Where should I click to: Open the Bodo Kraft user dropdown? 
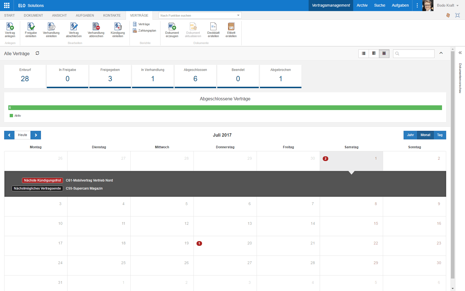[x=448, y=6]
